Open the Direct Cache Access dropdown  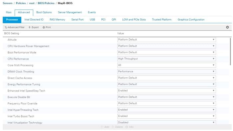[167, 78]
